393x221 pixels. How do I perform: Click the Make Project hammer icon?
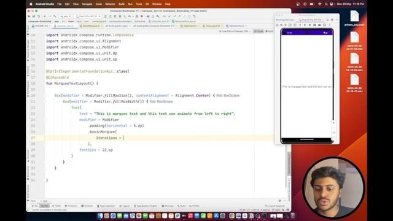(55, 17)
